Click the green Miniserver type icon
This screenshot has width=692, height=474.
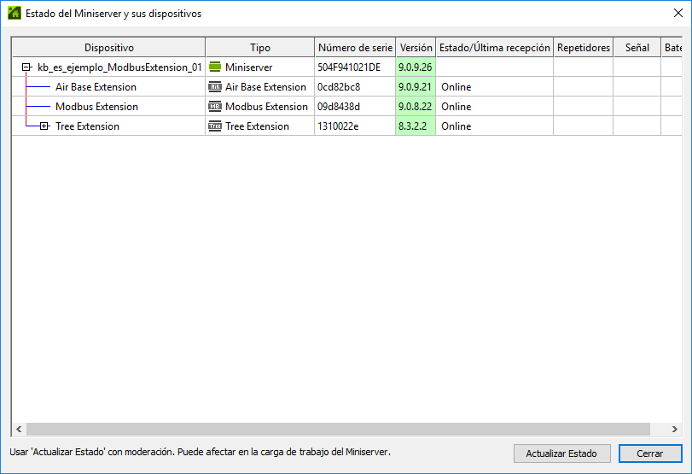click(x=215, y=67)
